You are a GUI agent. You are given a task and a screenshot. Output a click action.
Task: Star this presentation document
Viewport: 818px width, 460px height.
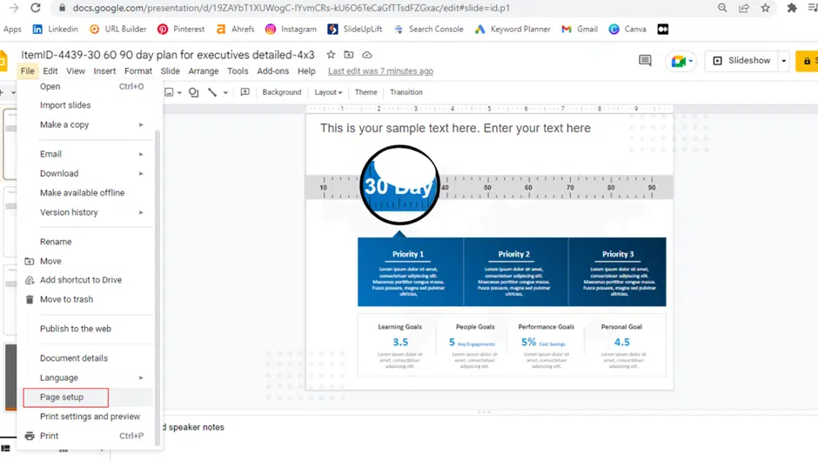[331, 55]
